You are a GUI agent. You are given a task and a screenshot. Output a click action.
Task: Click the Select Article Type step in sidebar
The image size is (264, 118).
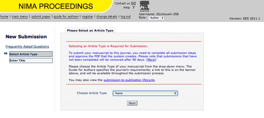31,54
